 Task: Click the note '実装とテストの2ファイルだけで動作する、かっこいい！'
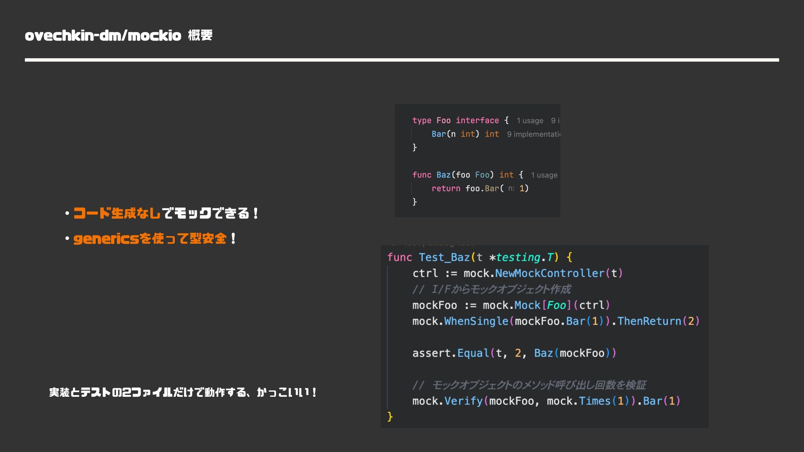coord(183,392)
